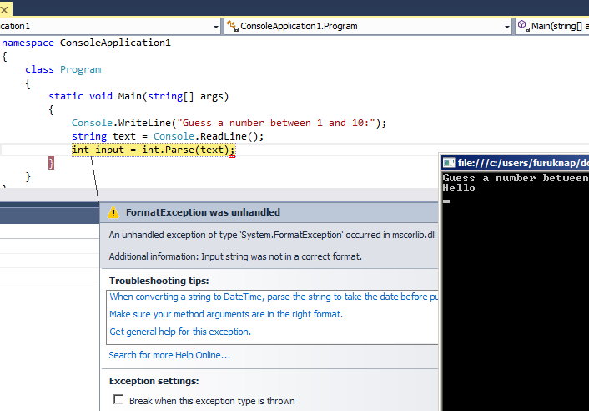589x411 pixels.
Task: Click the console window icon in title bar
Action: (449, 163)
